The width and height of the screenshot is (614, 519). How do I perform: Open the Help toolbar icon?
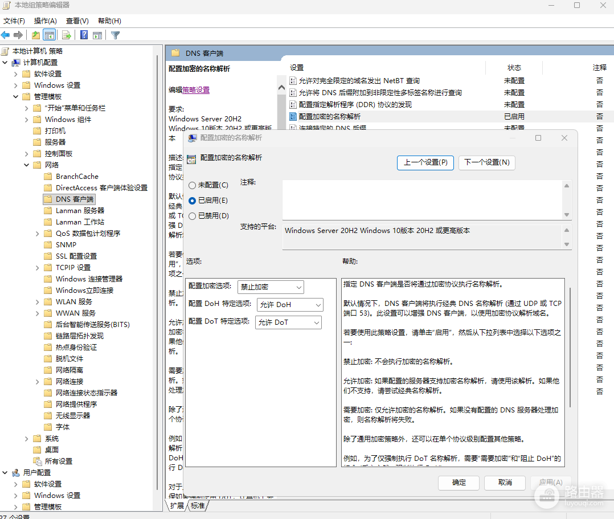coord(84,35)
